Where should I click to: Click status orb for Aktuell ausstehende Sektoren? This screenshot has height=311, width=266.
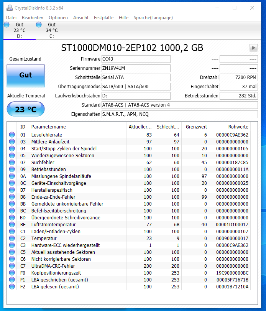[12, 252]
